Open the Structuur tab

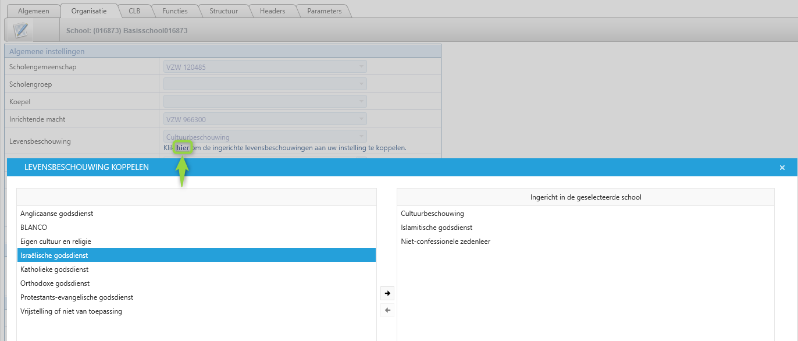point(223,11)
